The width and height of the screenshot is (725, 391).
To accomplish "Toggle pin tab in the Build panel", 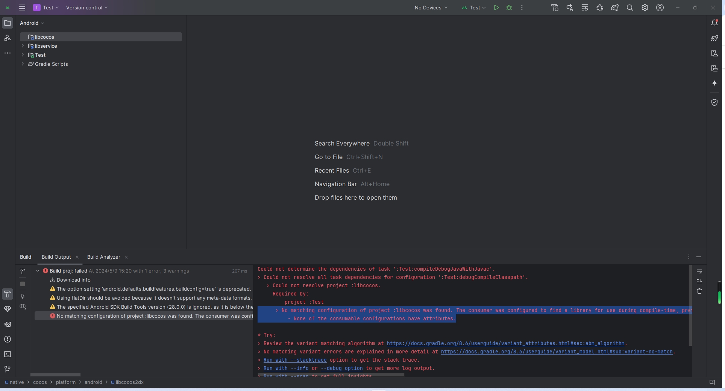I will (23, 296).
